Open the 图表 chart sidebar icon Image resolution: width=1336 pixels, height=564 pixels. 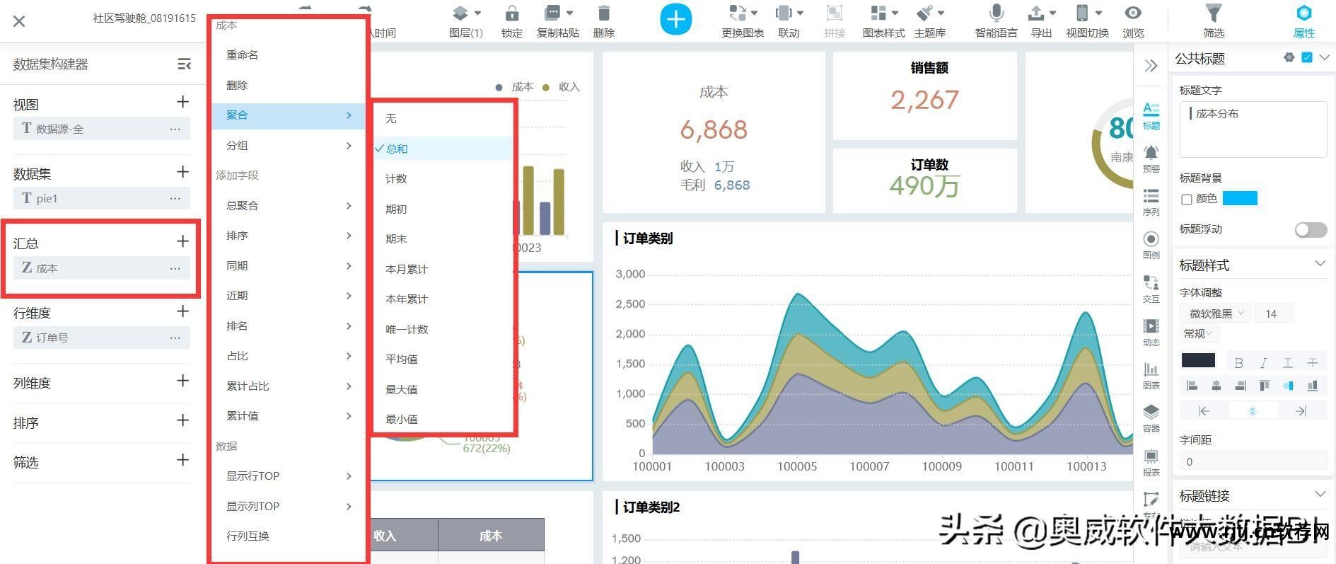(x=1151, y=375)
